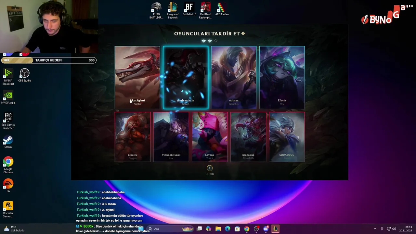Open the weather widget showing 15°C Çok bulutlu

tap(14, 229)
